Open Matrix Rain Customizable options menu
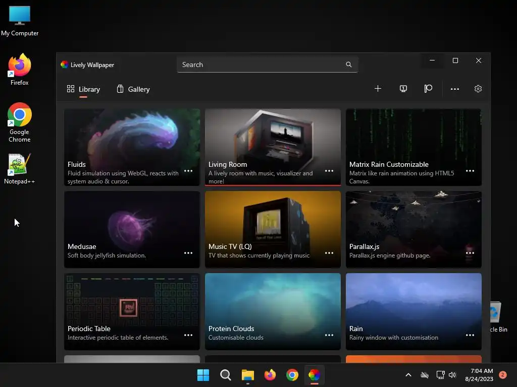The image size is (517, 387). click(x=470, y=171)
